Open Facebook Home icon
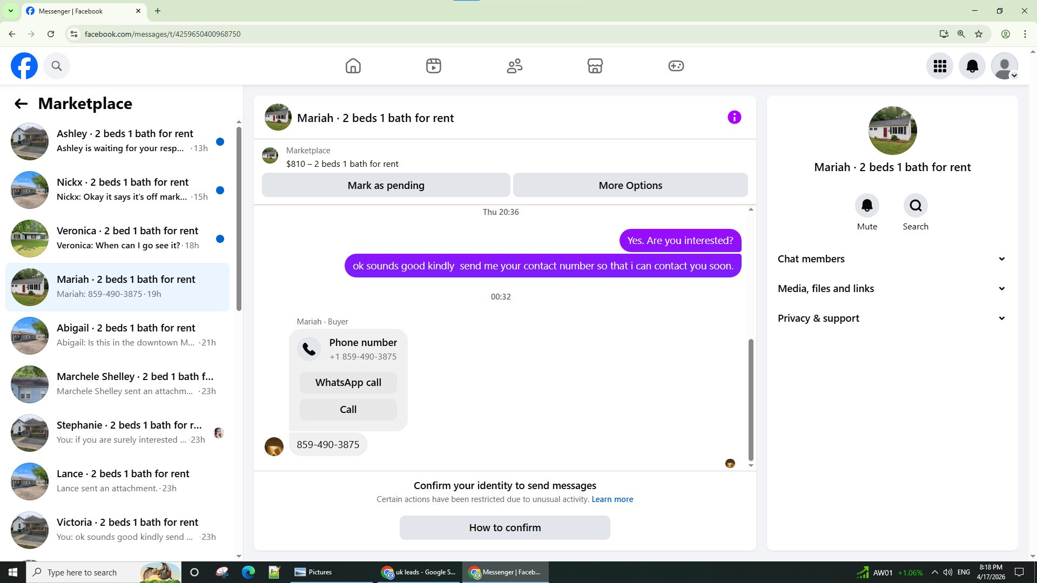This screenshot has width=1037, height=583. [x=353, y=66]
